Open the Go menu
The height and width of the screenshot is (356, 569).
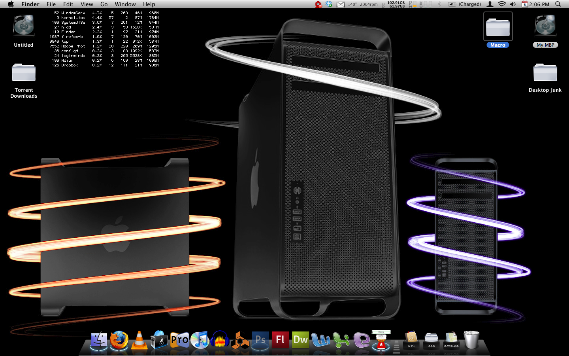(104, 4)
